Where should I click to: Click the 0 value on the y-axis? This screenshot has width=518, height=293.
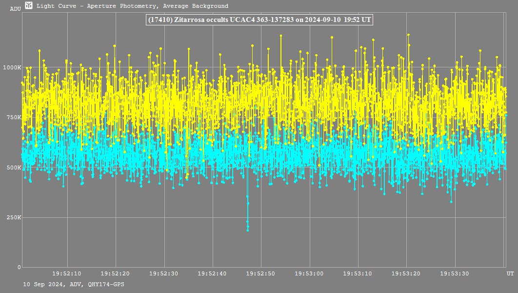[x=19, y=267]
